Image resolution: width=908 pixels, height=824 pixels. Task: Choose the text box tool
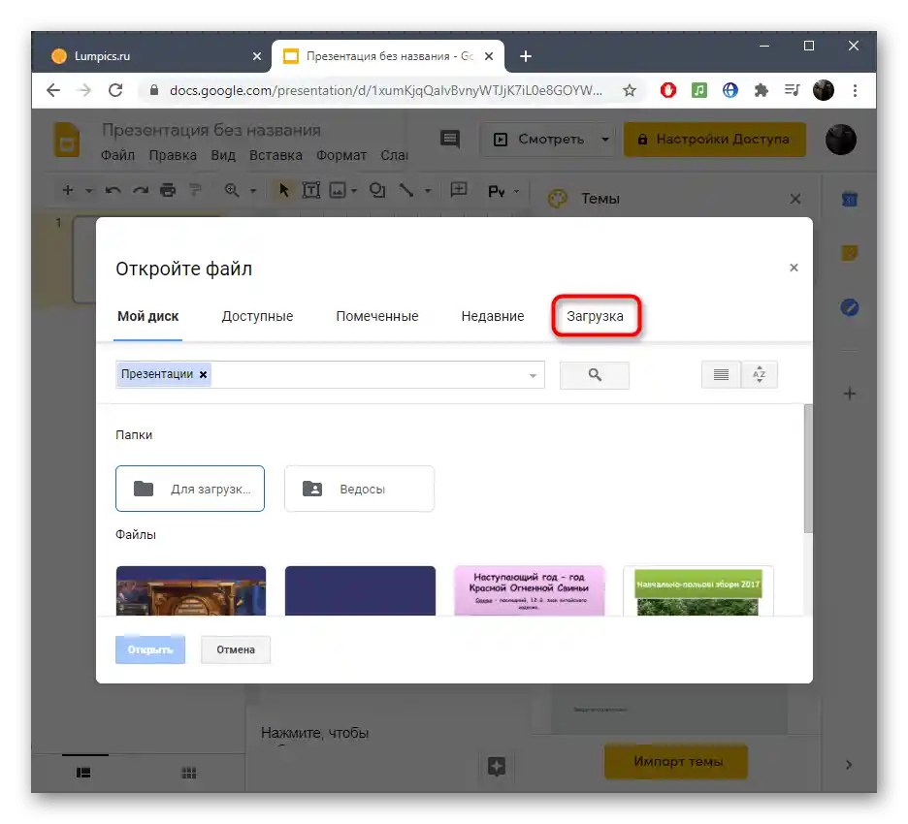(x=311, y=190)
